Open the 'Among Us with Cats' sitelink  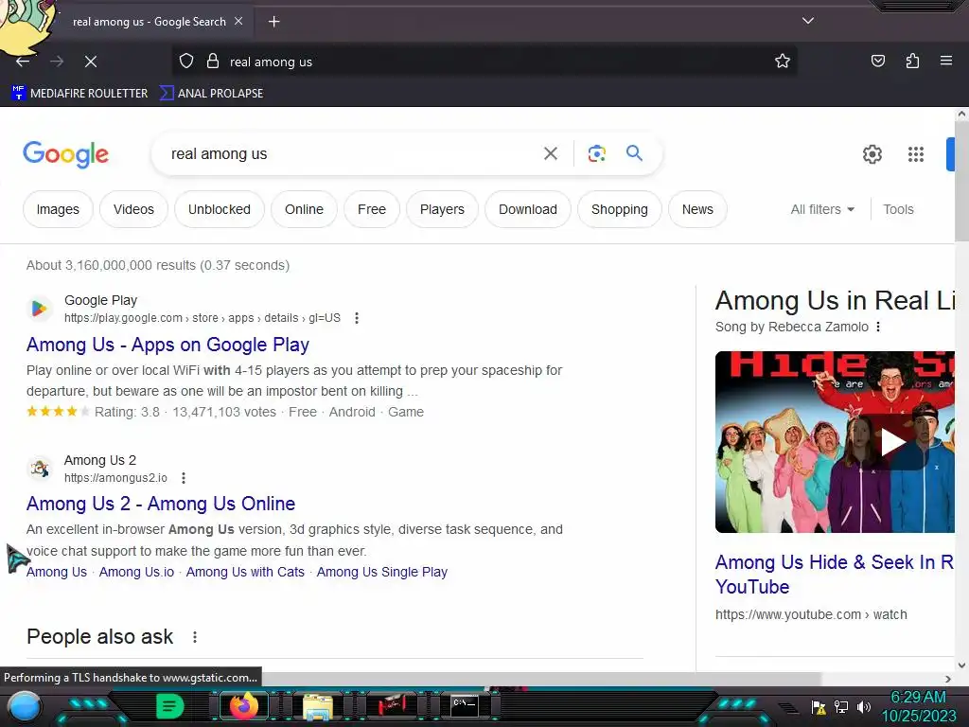pos(245,573)
